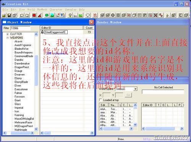Screen dimensions: 191x142
Task: Click the green sphere toolbar icon
Action: pos(47,16)
